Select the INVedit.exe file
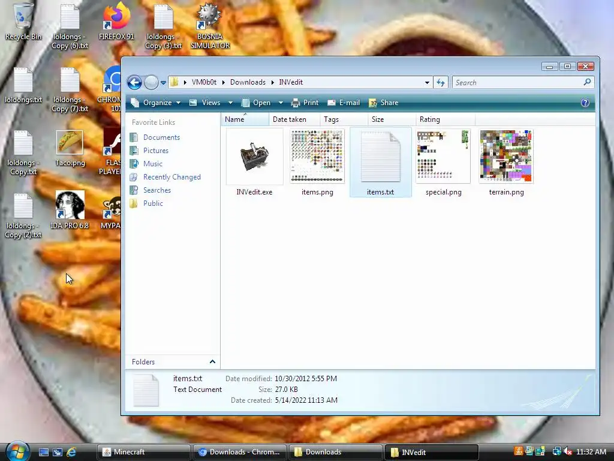Image resolution: width=614 pixels, height=461 pixels. [254, 162]
